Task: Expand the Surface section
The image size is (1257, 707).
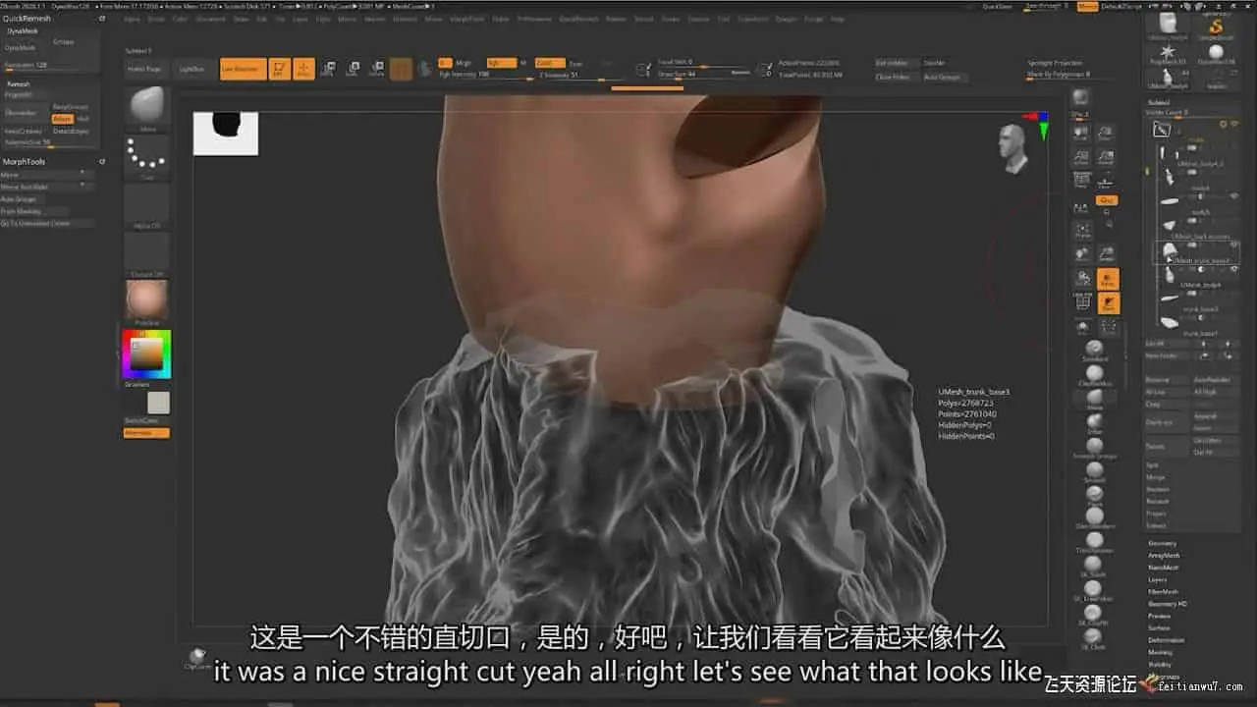Action: coord(1160,628)
